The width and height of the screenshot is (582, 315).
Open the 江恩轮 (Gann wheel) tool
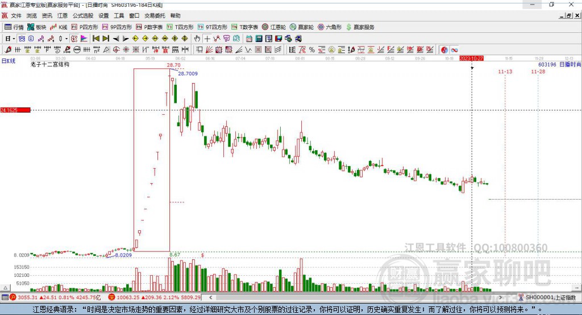coord(274,27)
